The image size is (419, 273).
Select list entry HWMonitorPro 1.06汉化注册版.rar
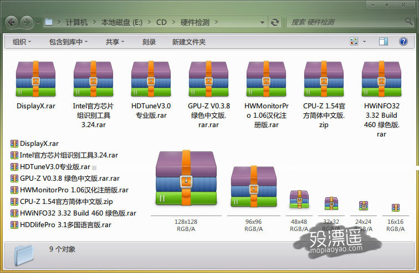coord(74,190)
